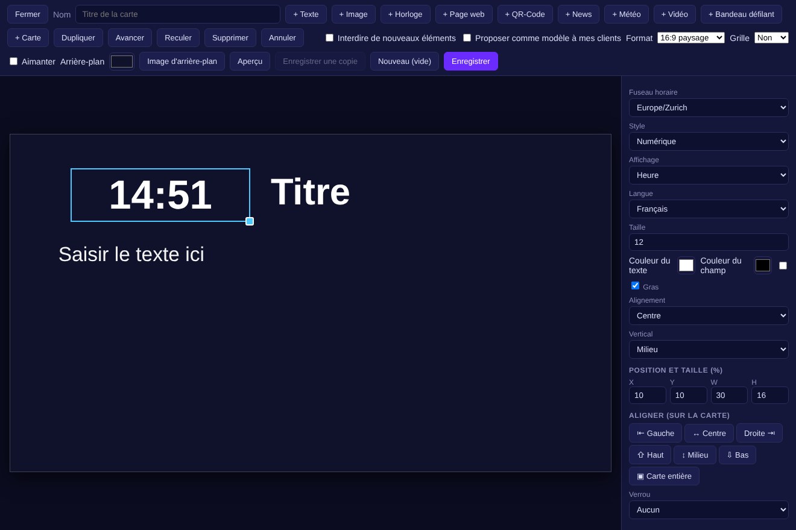Click Nouveau (vide) button
Image resolution: width=796 pixels, height=530 pixels.
pos(405,62)
